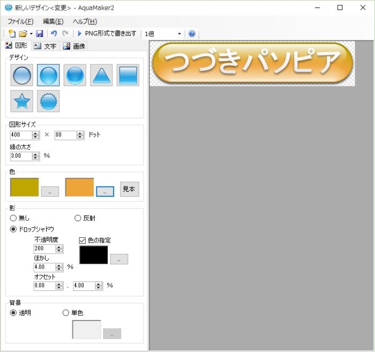Click the new design file icon
The height and width of the screenshot is (352, 375).
tap(12, 34)
